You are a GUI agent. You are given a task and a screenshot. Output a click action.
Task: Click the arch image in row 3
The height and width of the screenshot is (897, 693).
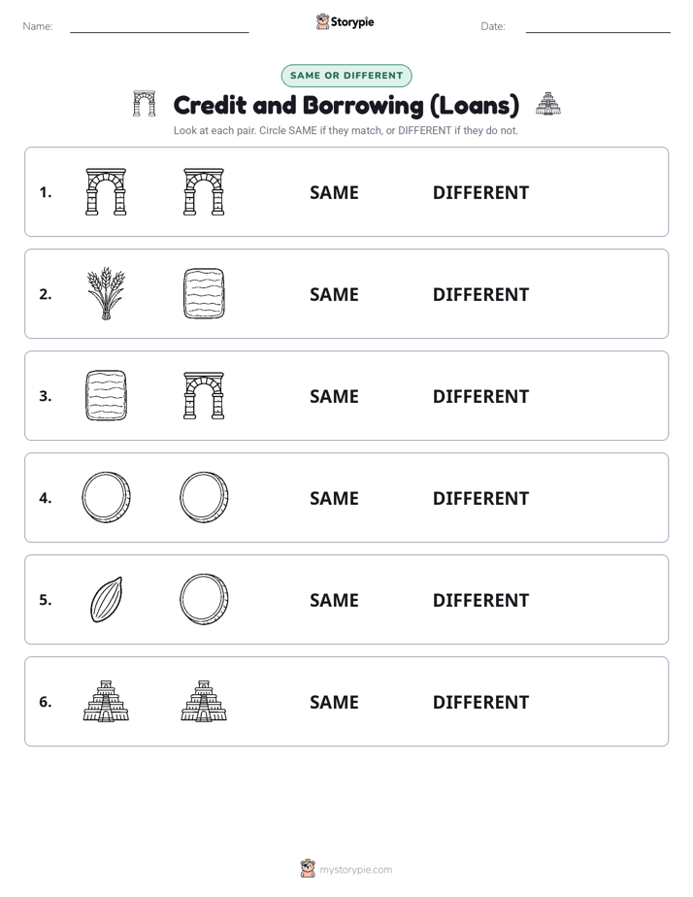point(204,395)
